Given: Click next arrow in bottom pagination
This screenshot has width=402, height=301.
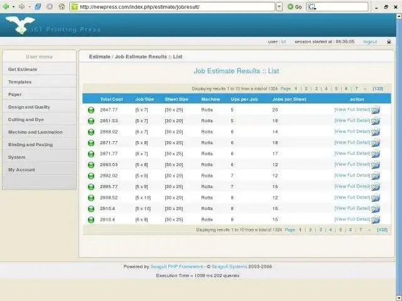Looking at the screenshot, I should click(369, 230).
